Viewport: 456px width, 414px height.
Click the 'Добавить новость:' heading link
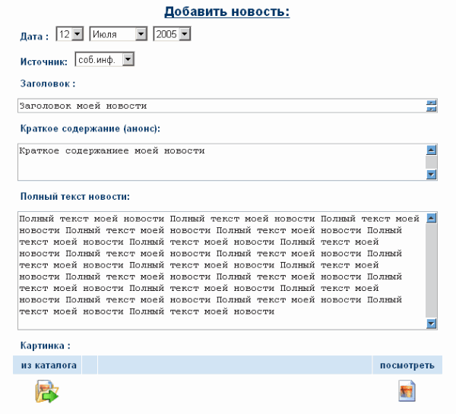pos(227,11)
